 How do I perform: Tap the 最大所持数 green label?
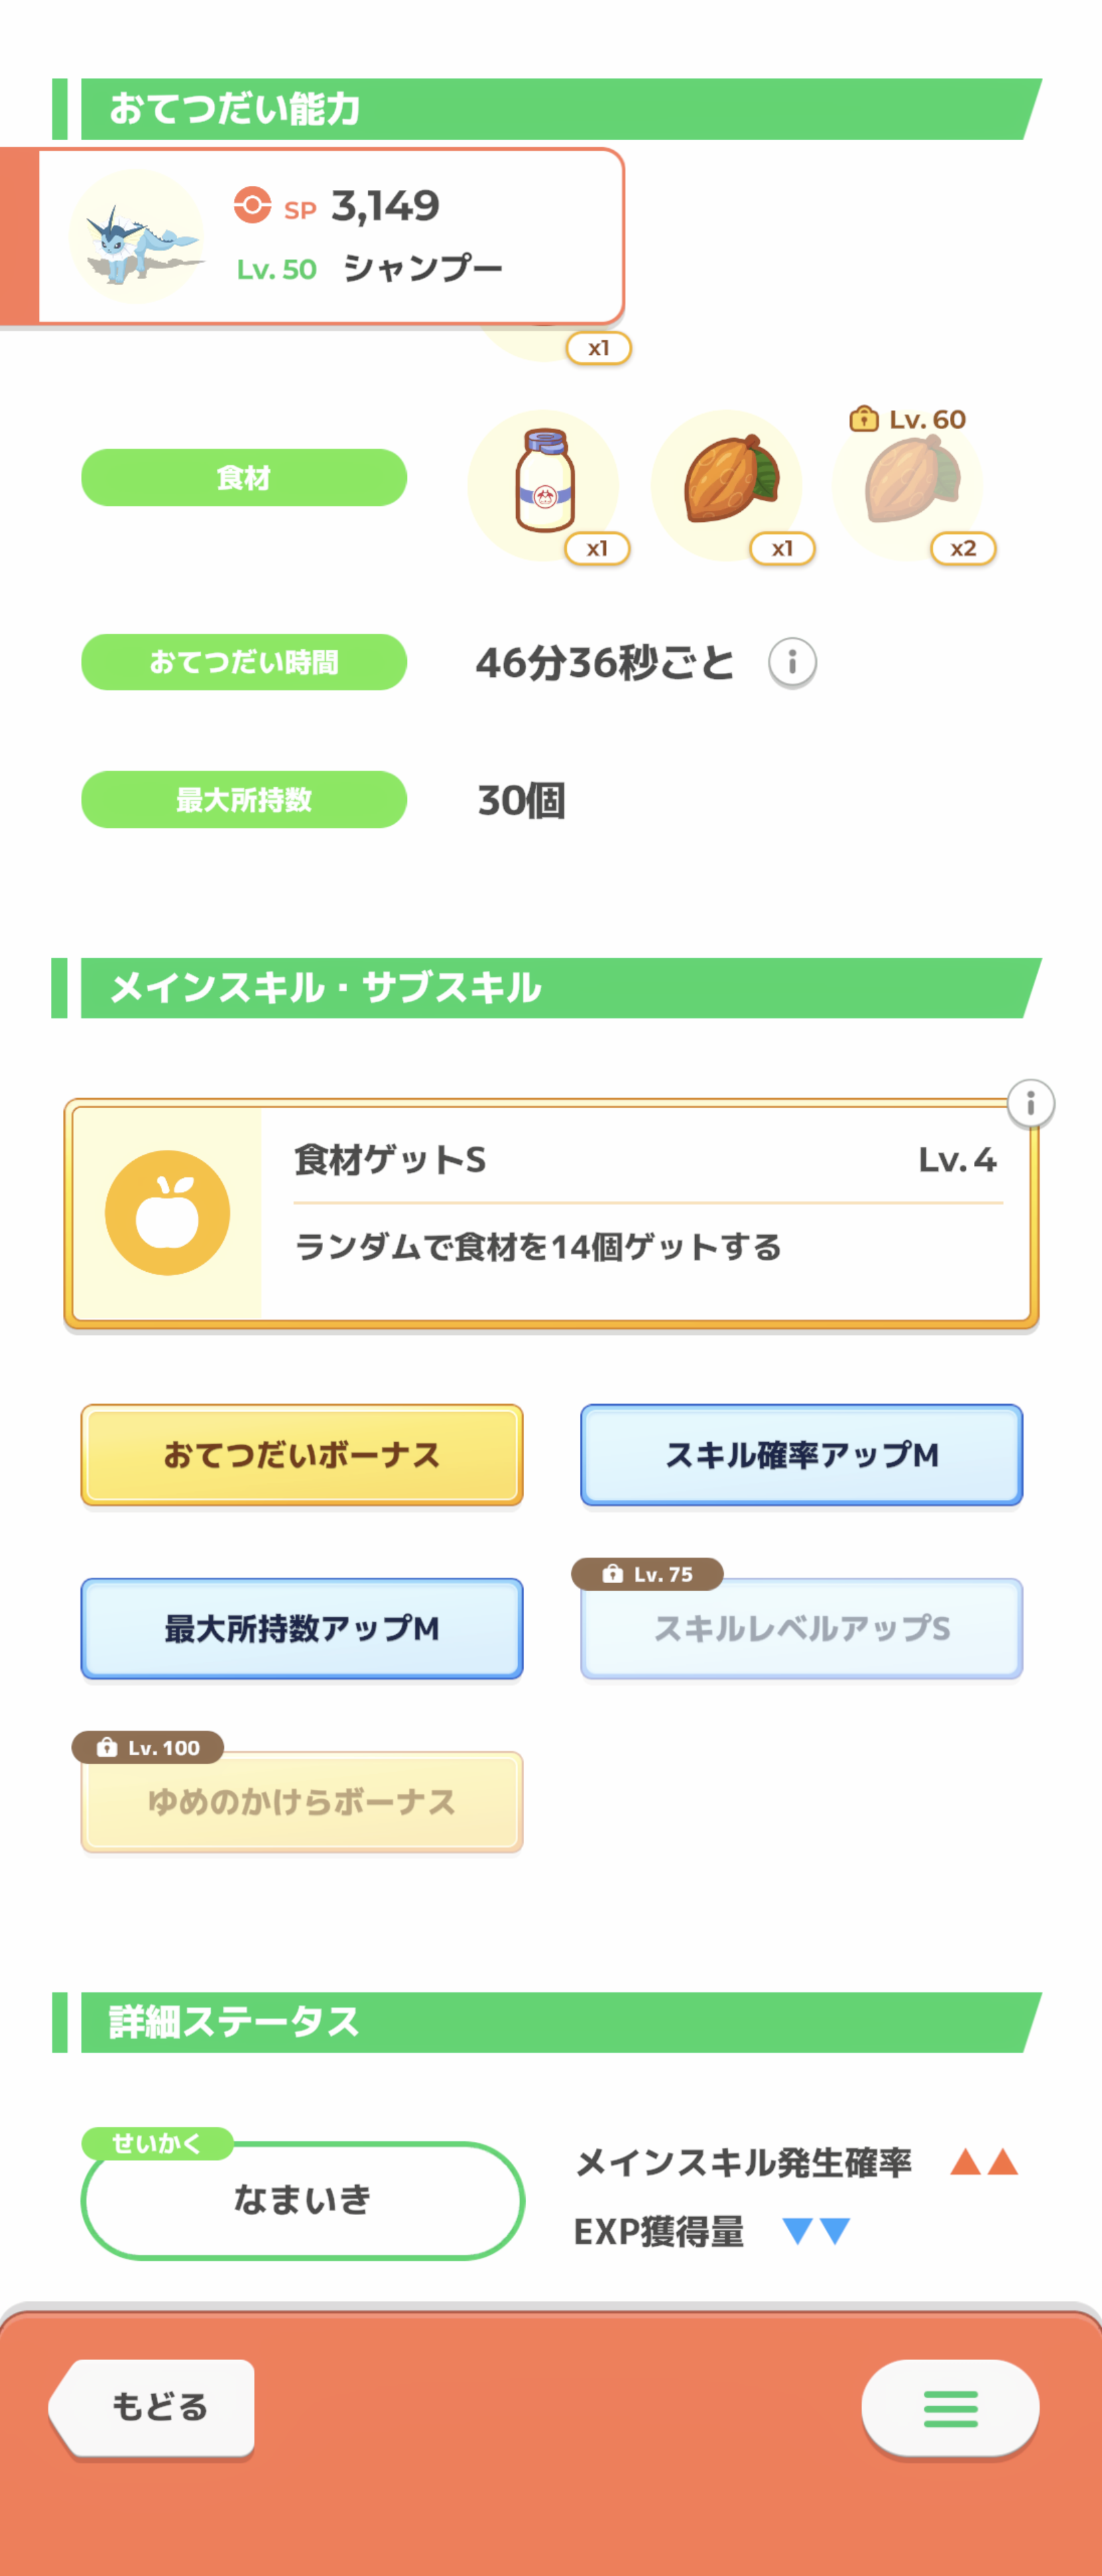pyautogui.click(x=244, y=799)
